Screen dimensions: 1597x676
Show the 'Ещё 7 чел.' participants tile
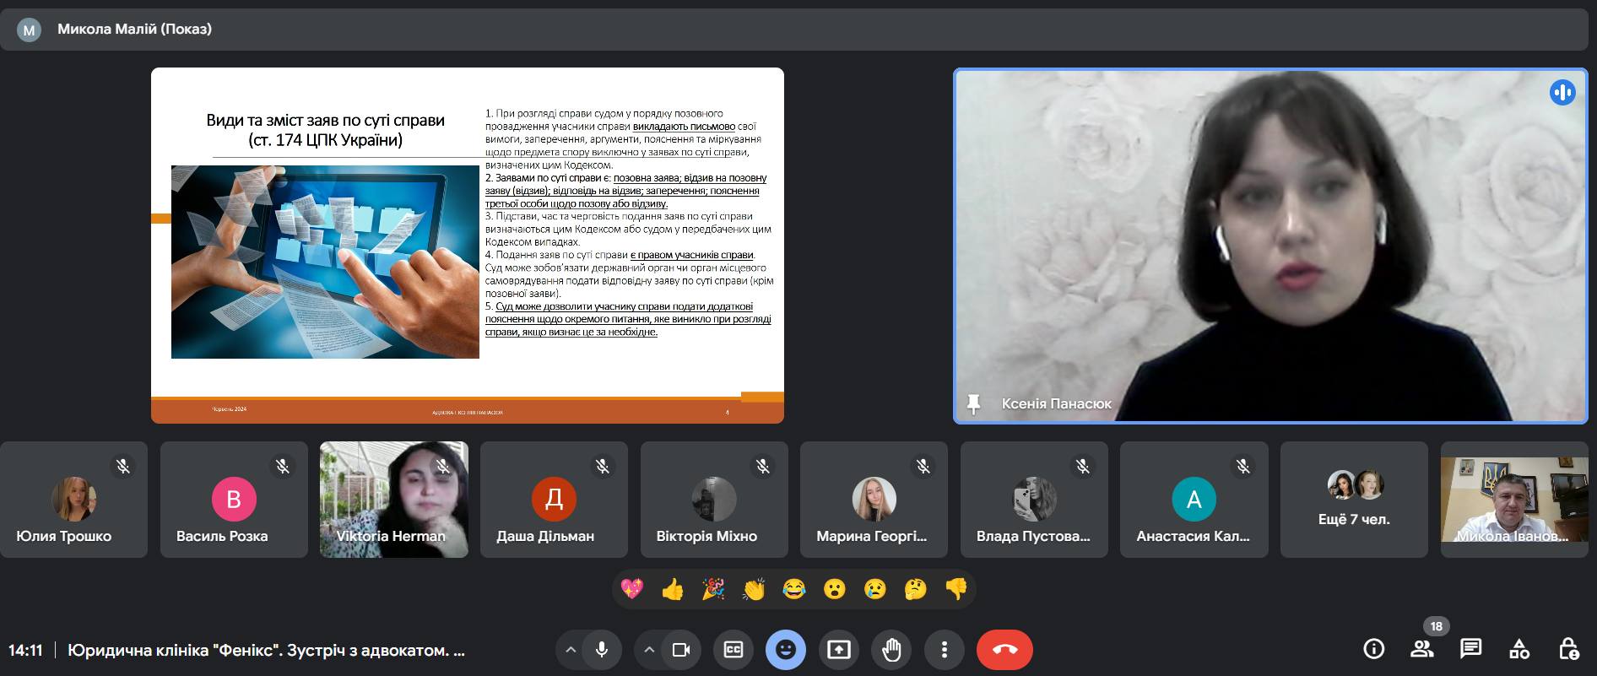click(1354, 500)
